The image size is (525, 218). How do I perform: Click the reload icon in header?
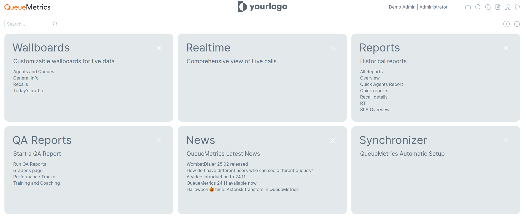(x=478, y=7)
